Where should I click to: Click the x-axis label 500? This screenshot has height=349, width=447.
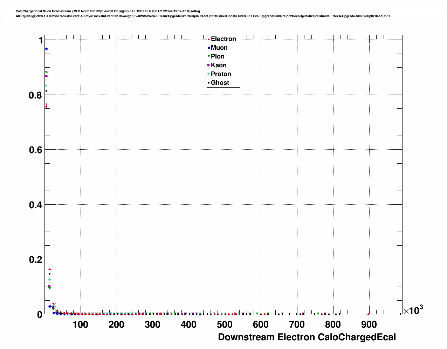pyautogui.click(x=225, y=324)
